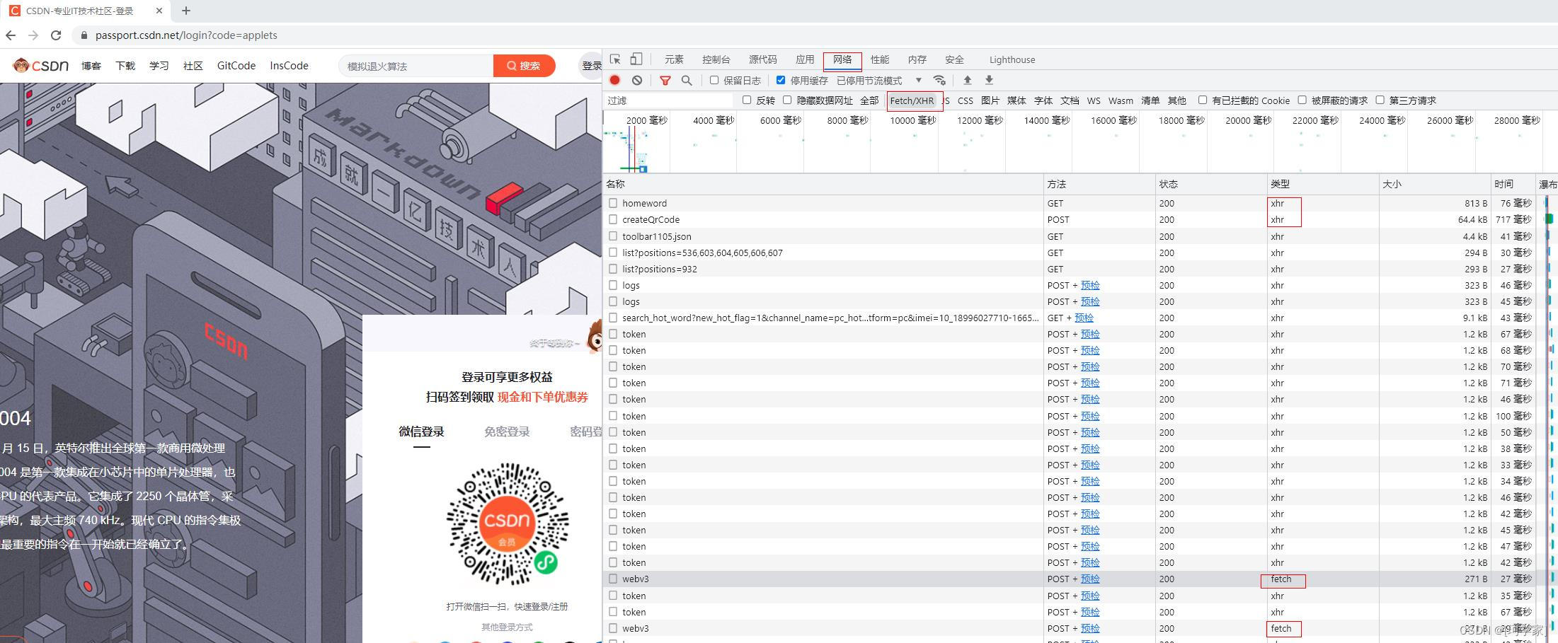Tick checkbox of createQrCode request row
1558x643 pixels.
613,219
